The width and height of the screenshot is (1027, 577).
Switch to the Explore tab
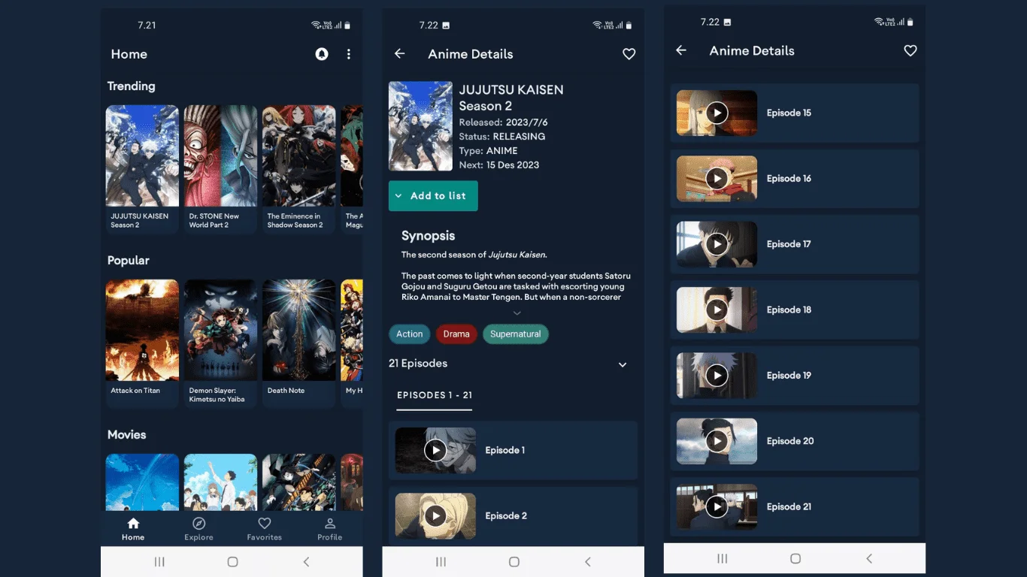[x=198, y=529]
